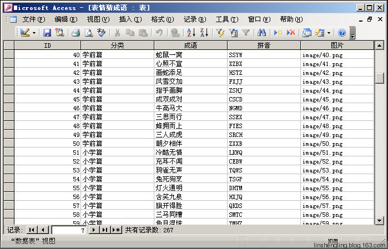Select the 图片 column header
Image resolution: width=388 pixels, height=249 pixels.
pos(337,45)
